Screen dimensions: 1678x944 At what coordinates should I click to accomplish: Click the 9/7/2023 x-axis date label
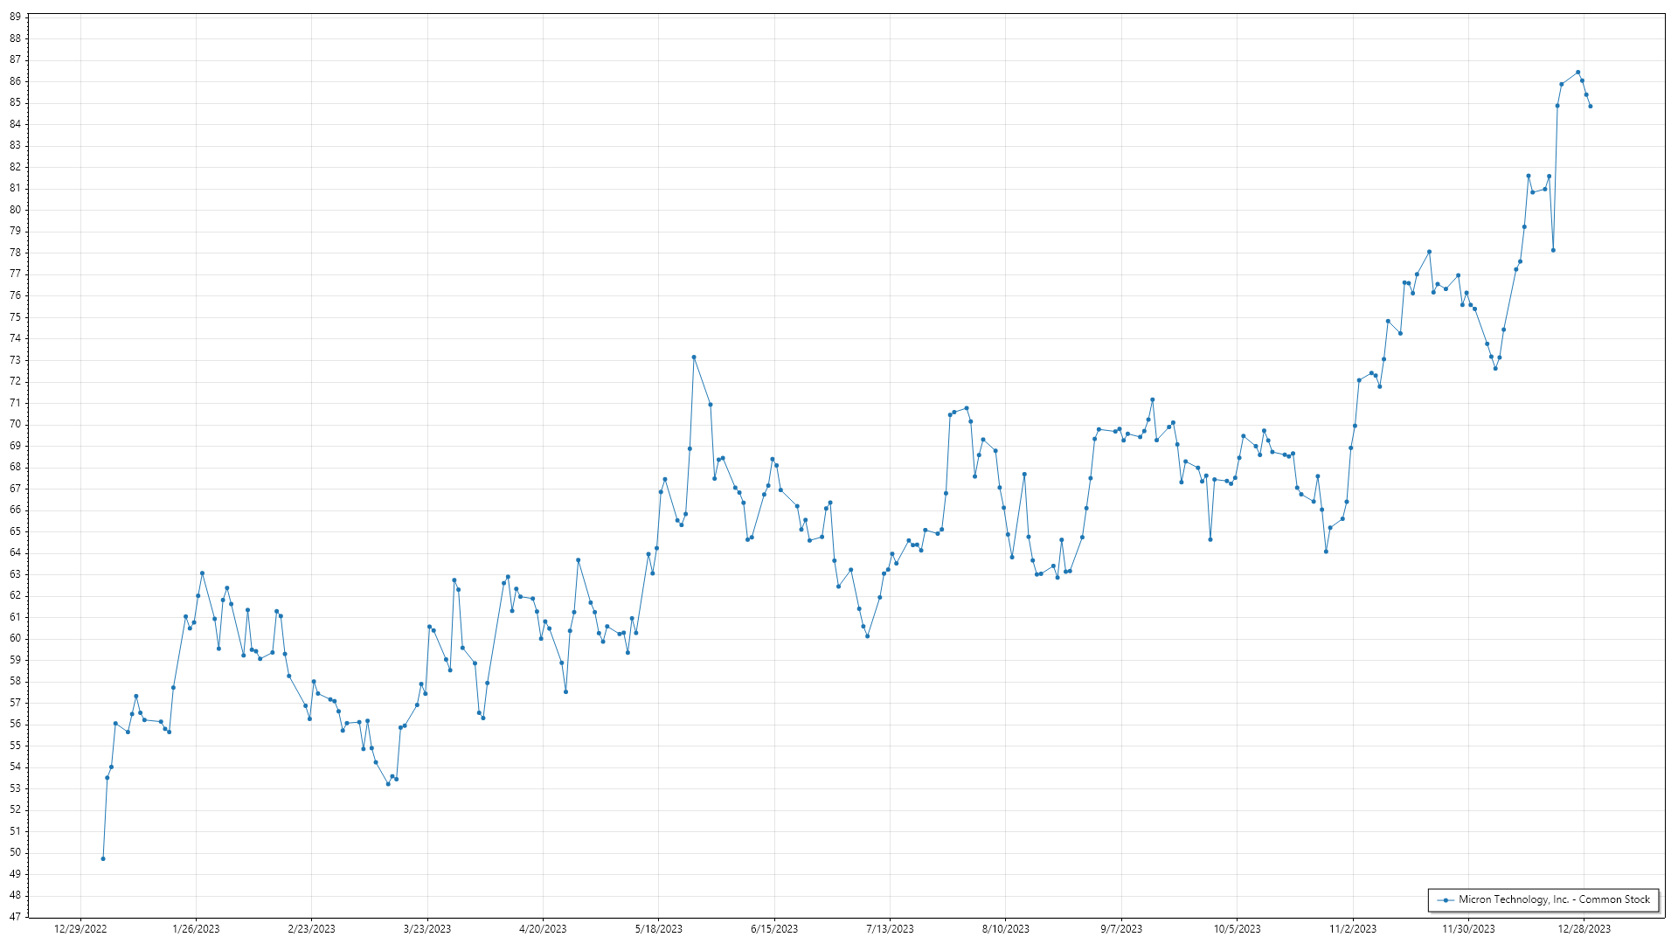pos(1121,929)
